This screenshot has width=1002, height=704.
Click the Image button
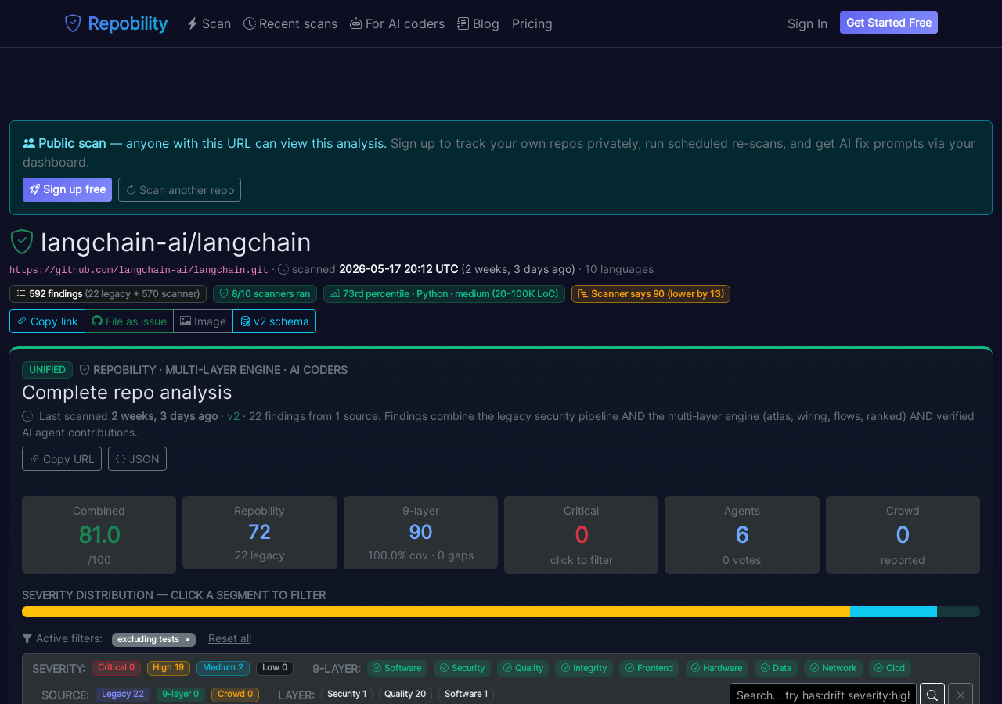coord(204,321)
